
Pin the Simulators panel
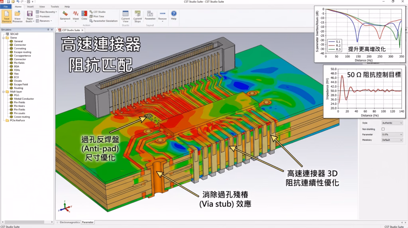pos(48,29)
